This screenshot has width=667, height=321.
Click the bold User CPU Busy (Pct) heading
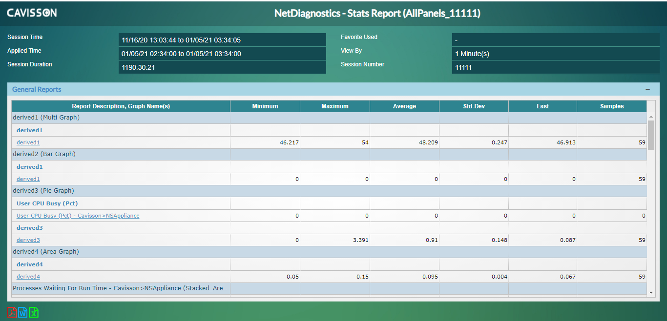47,203
